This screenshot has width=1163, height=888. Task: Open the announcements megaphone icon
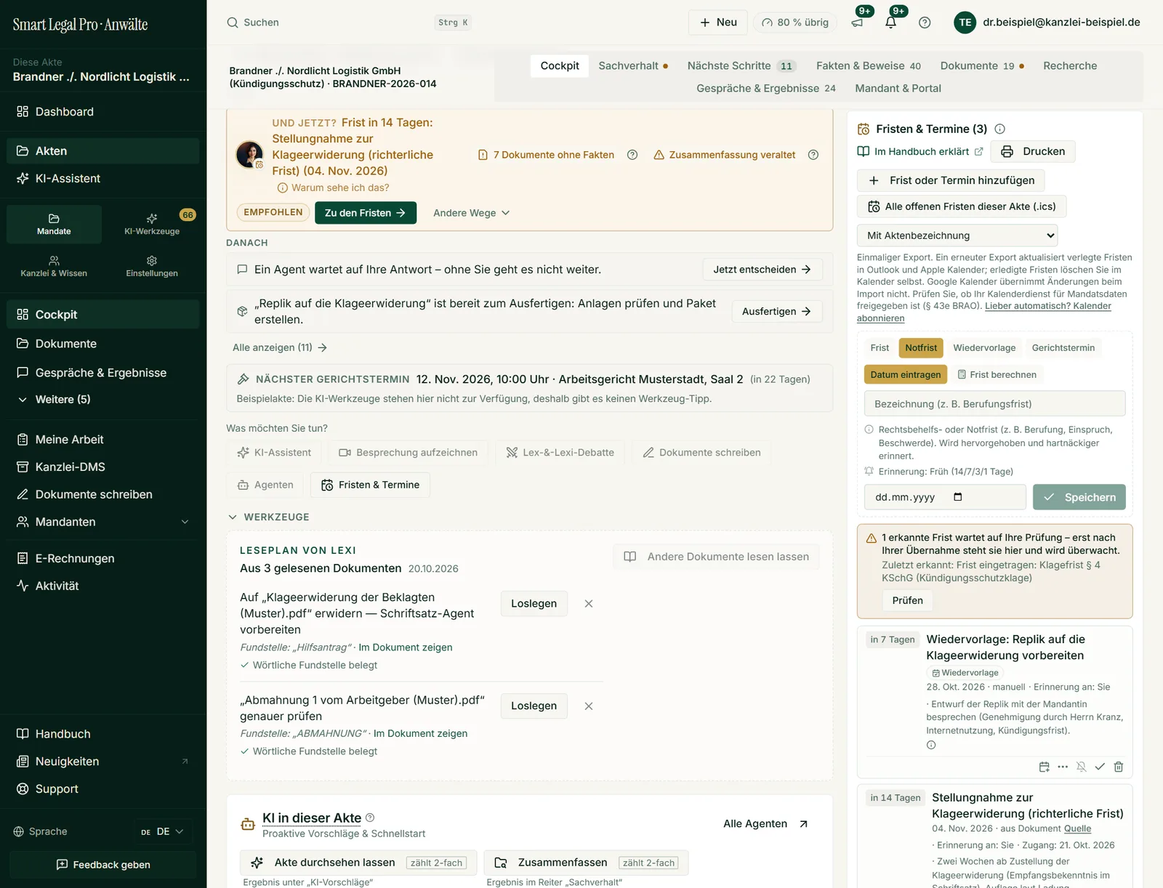coord(858,23)
